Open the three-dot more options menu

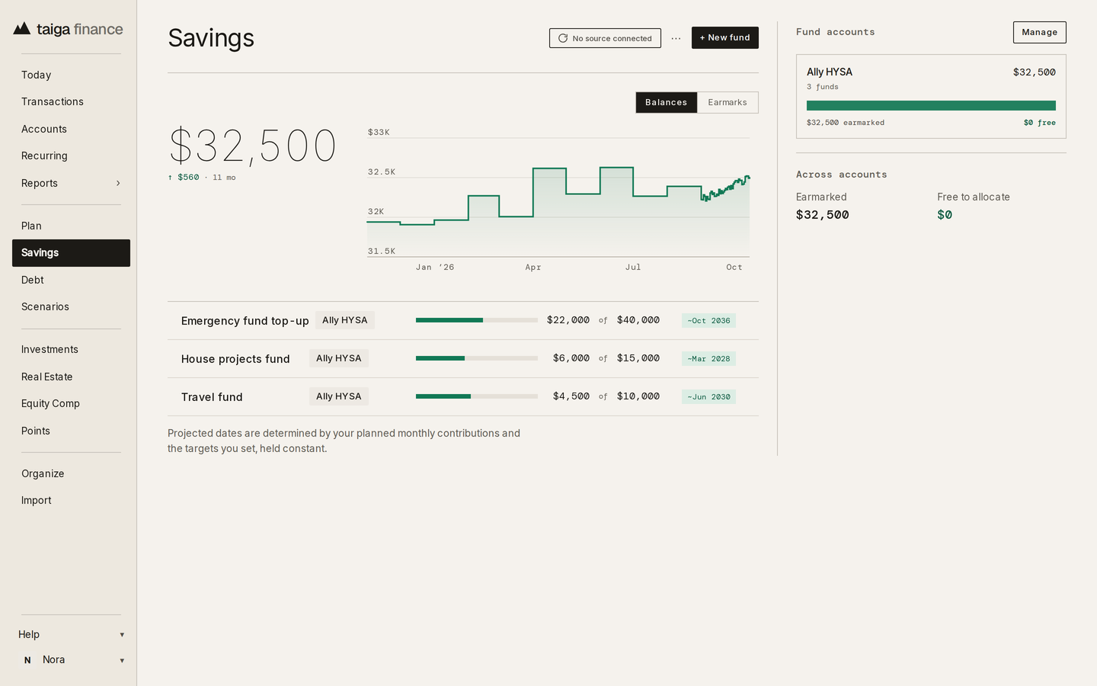pyautogui.click(x=676, y=38)
